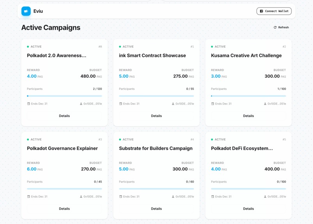Click creator person icon on Kusama Creative Art card
313x224 pixels.
tap(265, 104)
